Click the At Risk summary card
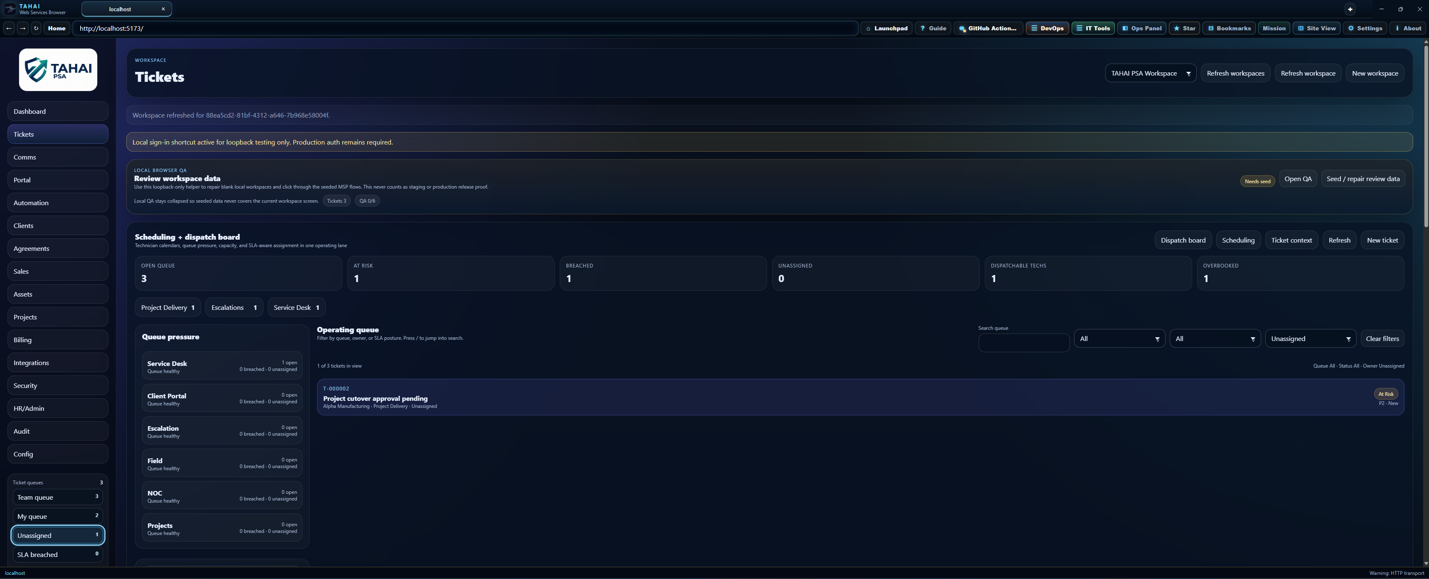The width and height of the screenshot is (1429, 579). (450, 273)
